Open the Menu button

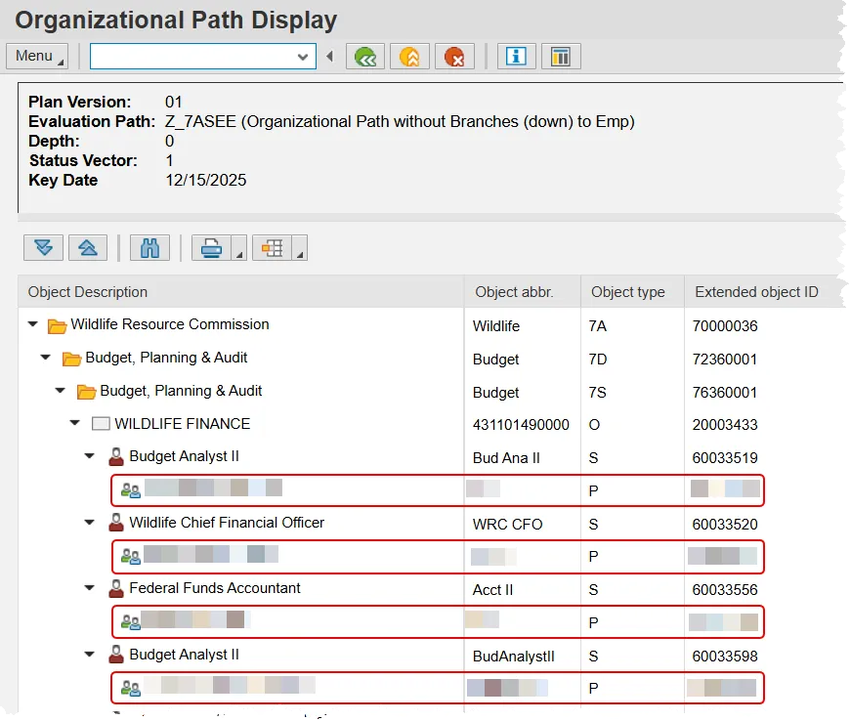tap(37, 57)
